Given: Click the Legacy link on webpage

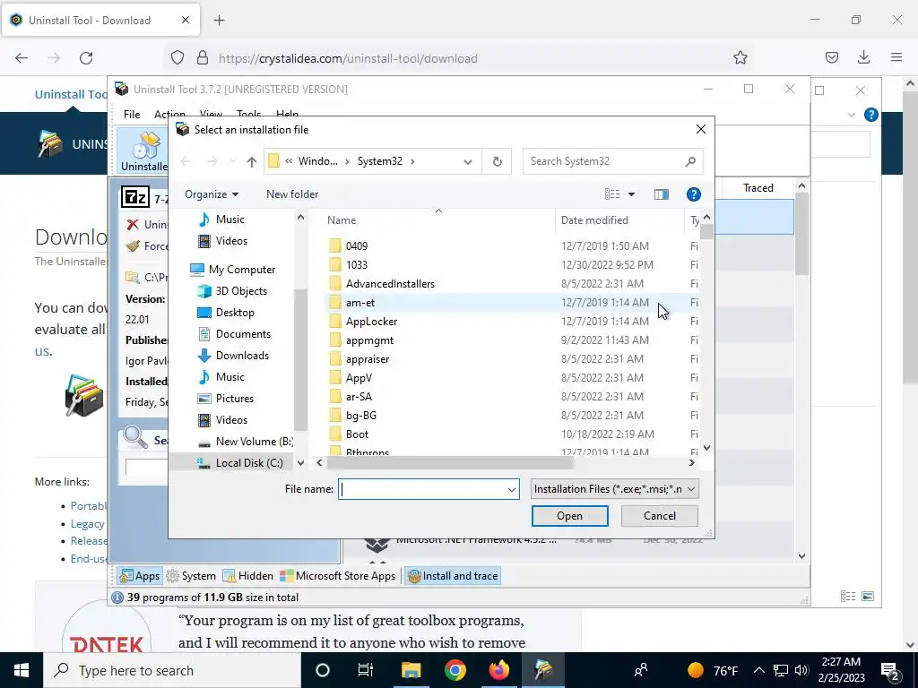Looking at the screenshot, I should click(87, 524).
